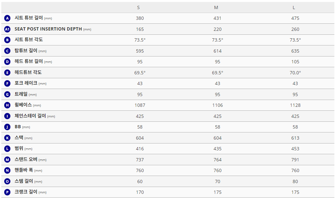Select the 체인스테이 길이 row label

30,116
